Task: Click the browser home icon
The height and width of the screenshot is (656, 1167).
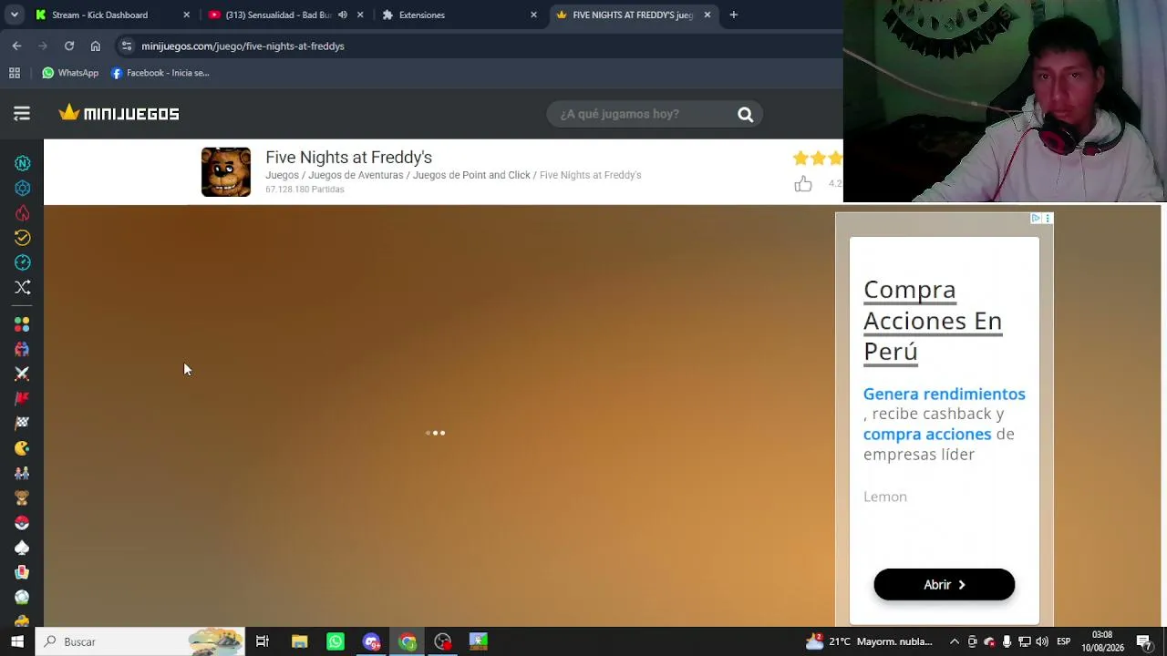Action: coord(96,46)
